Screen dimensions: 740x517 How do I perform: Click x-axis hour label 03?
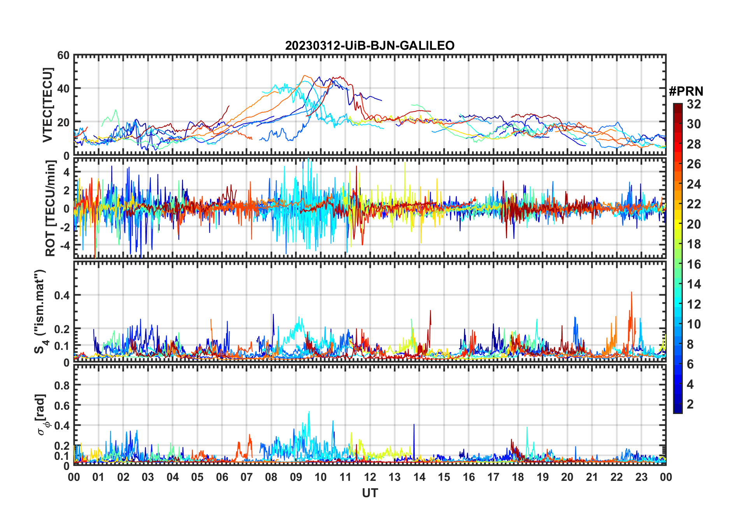tap(148, 477)
